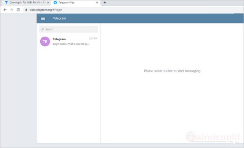The image size is (244, 148).
Task: Focus the chat Search field
Action: pos(68,29)
